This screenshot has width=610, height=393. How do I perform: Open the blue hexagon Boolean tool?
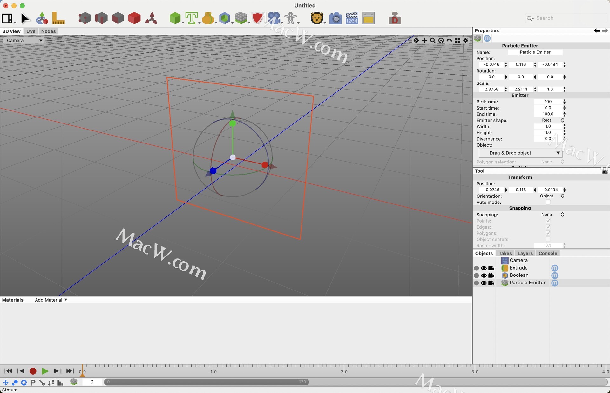tap(225, 18)
